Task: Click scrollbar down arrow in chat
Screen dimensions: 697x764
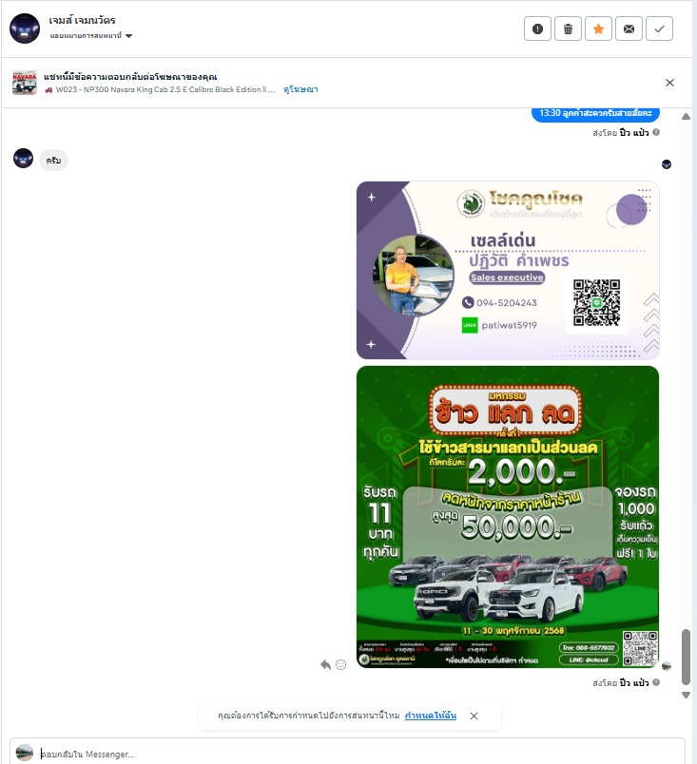Action: (686, 695)
